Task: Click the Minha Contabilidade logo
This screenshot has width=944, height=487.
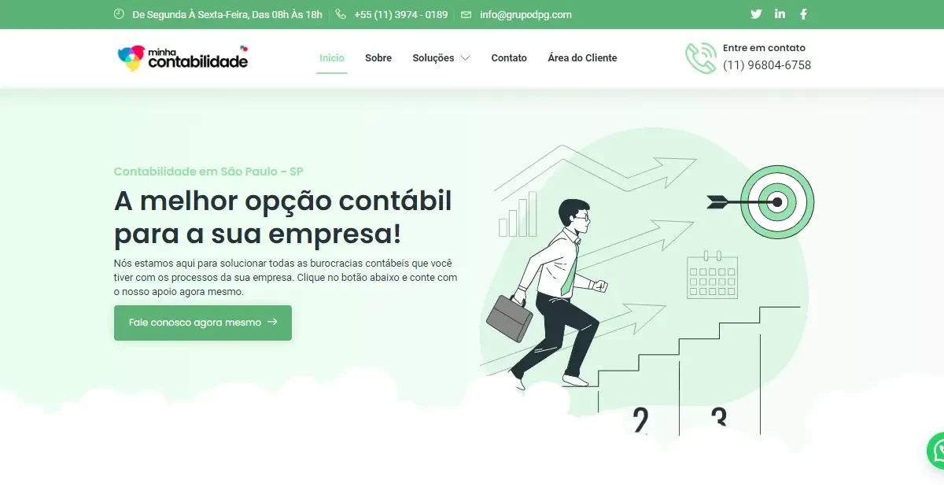Action: pyautogui.click(x=183, y=58)
